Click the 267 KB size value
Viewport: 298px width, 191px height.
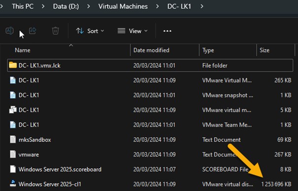click(x=283, y=154)
